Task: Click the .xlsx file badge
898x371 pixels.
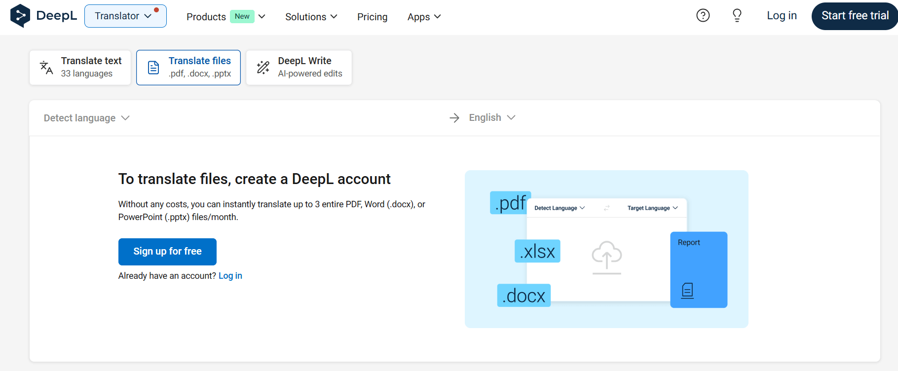Action: 537,251
